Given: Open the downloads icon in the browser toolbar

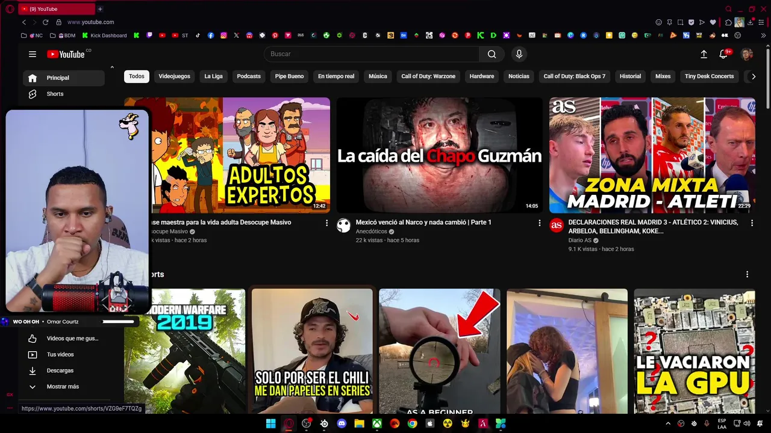Looking at the screenshot, I should (750, 22).
